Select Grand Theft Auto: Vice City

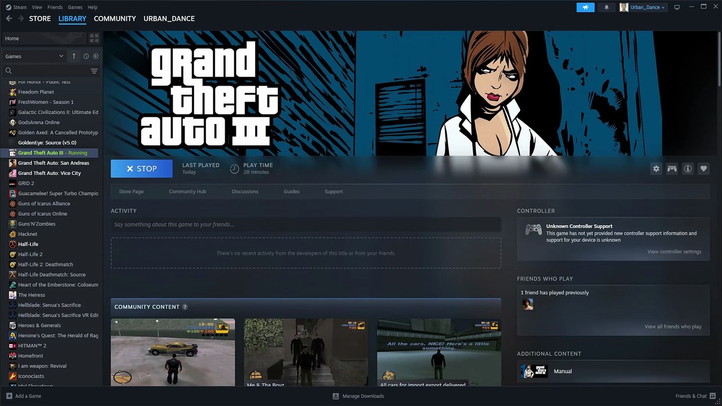coord(49,173)
